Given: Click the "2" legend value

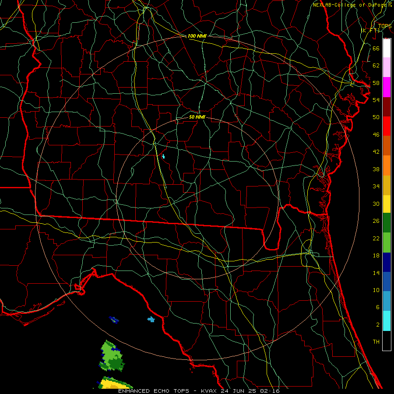Looking at the screenshot, I should click(x=377, y=325).
